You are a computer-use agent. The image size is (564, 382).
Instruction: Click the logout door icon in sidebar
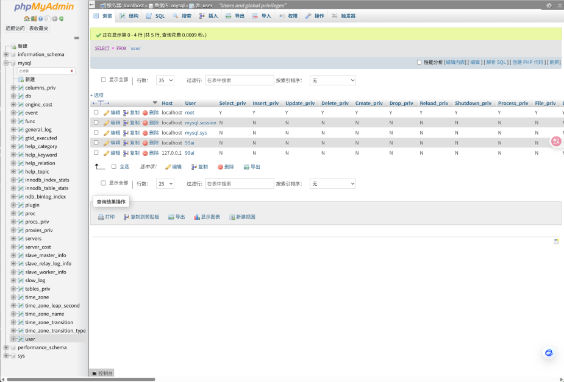pos(34,19)
